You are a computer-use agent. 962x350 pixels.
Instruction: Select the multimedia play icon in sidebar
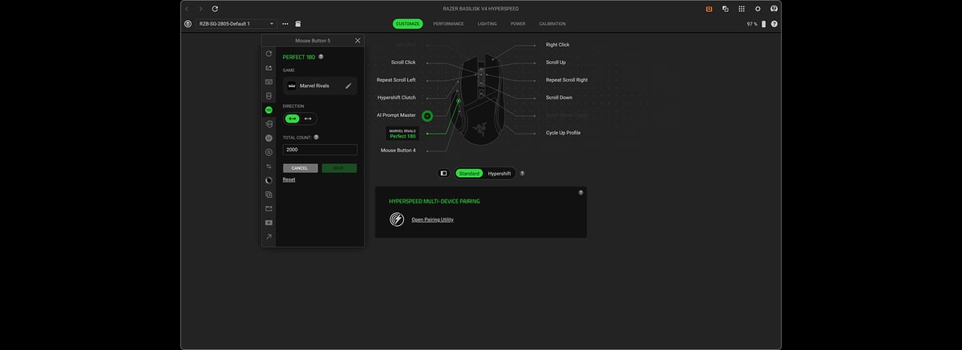click(x=269, y=222)
